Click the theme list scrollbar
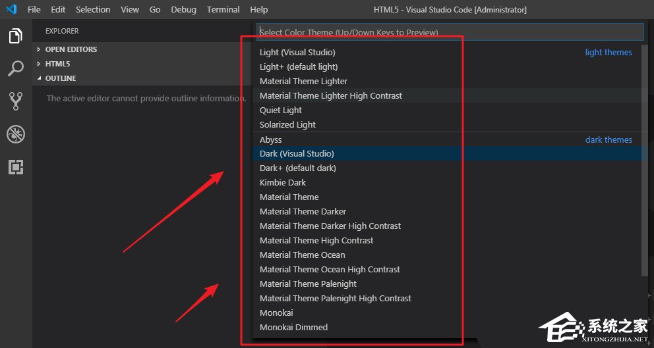 [645, 164]
